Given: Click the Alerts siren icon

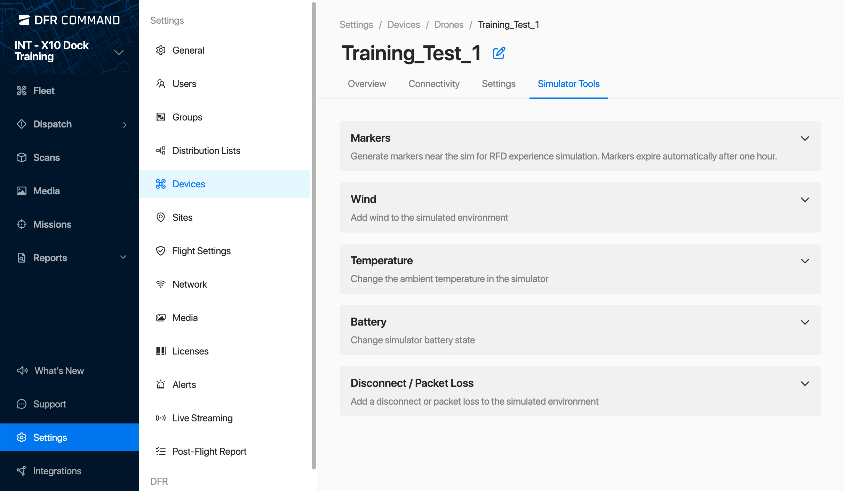Looking at the screenshot, I should 161,384.
